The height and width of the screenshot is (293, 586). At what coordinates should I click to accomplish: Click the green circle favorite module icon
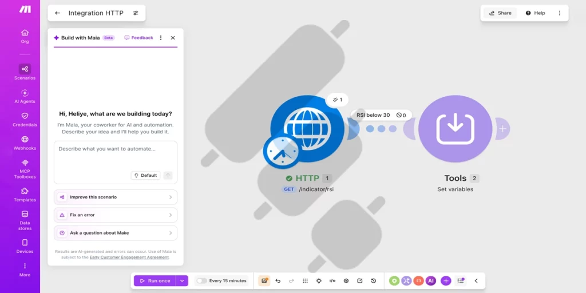(394, 280)
